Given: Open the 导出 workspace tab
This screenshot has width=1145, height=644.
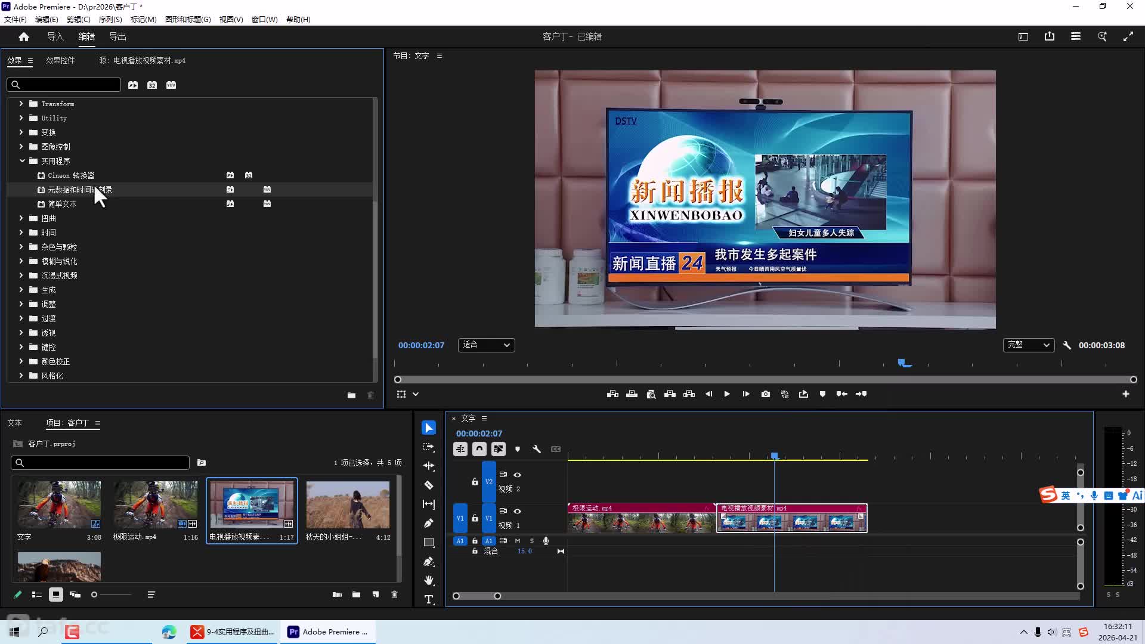Looking at the screenshot, I should click(117, 36).
